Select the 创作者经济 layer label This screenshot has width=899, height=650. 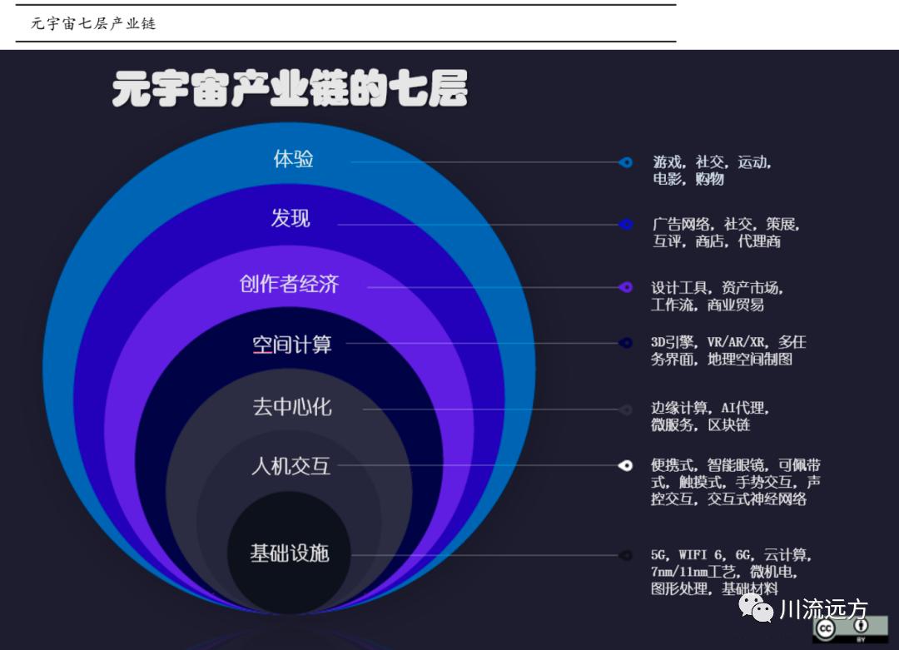click(x=291, y=283)
